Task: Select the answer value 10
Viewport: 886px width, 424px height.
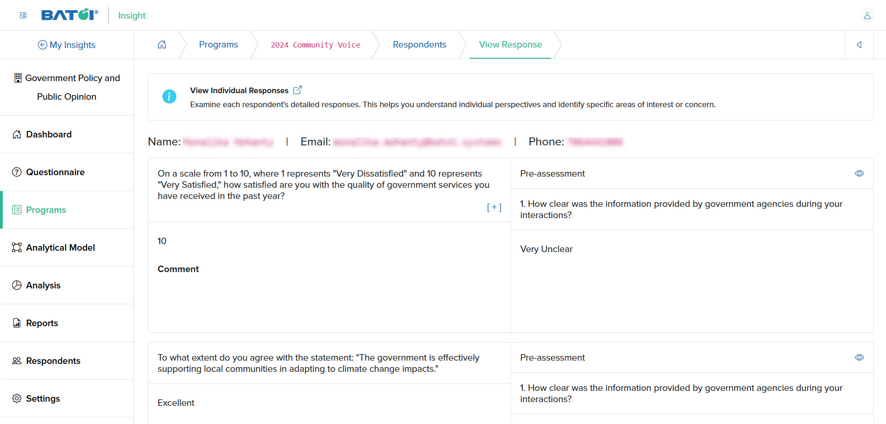Action: [x=162, y=241]
